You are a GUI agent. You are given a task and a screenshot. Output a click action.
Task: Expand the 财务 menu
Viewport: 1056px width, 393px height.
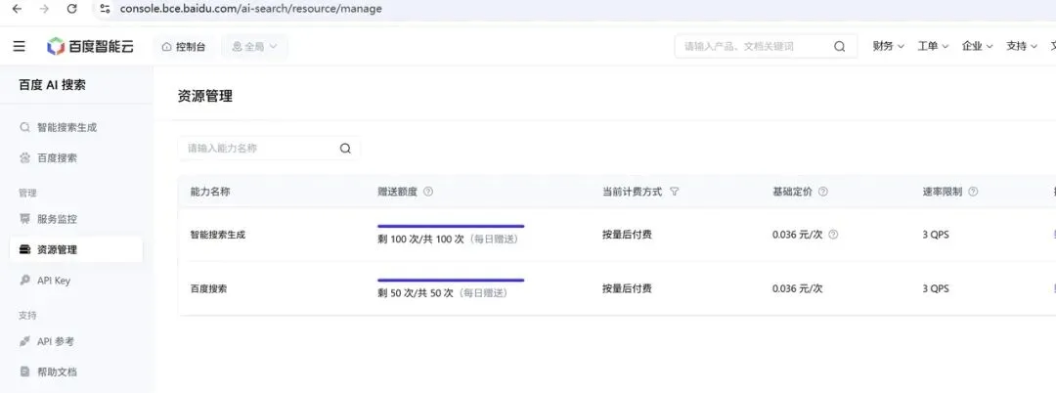(x=888, y=46)
